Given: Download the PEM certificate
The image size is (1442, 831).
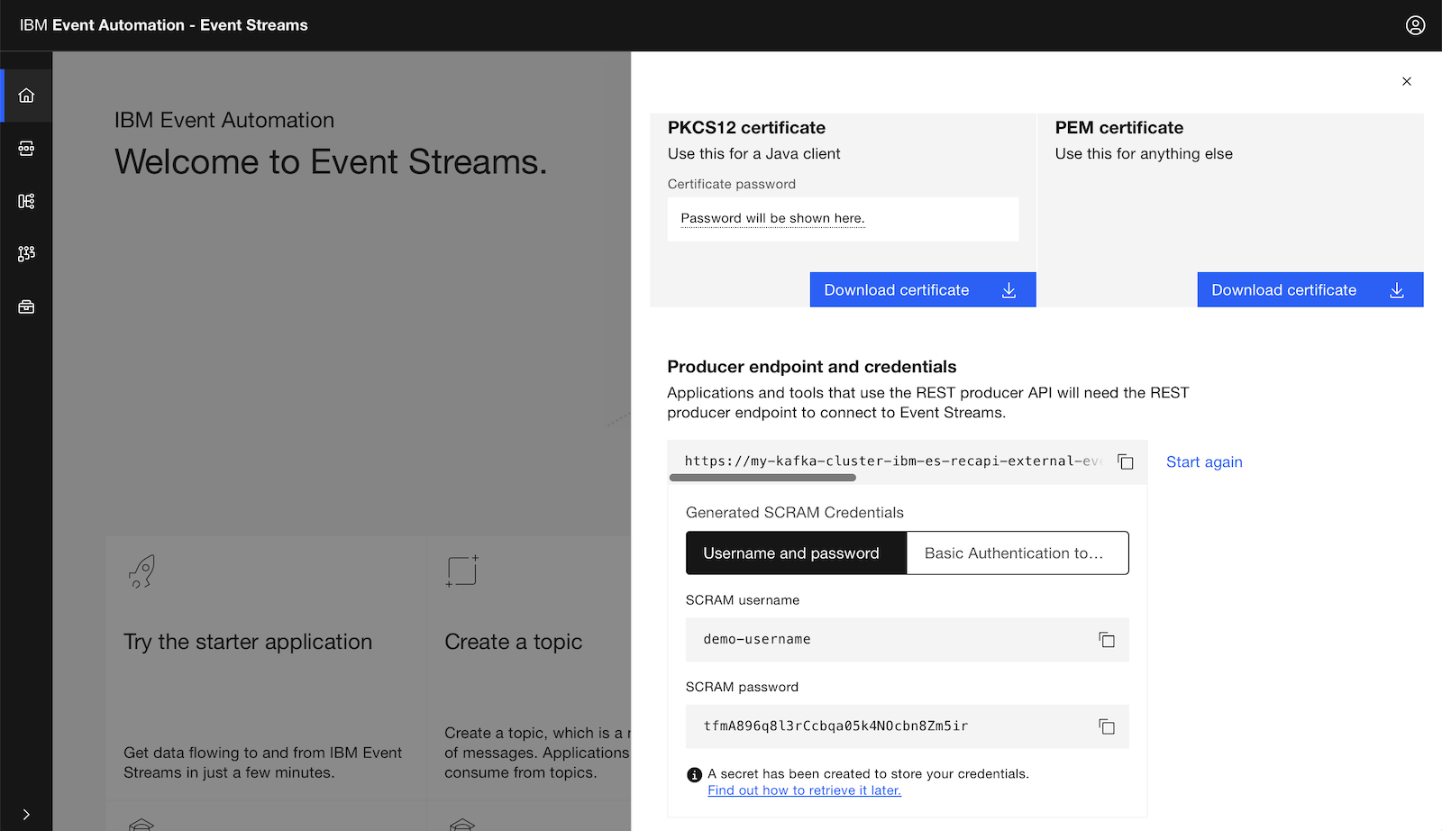Looking at the screenshot, I should (x=1310, y=290).
